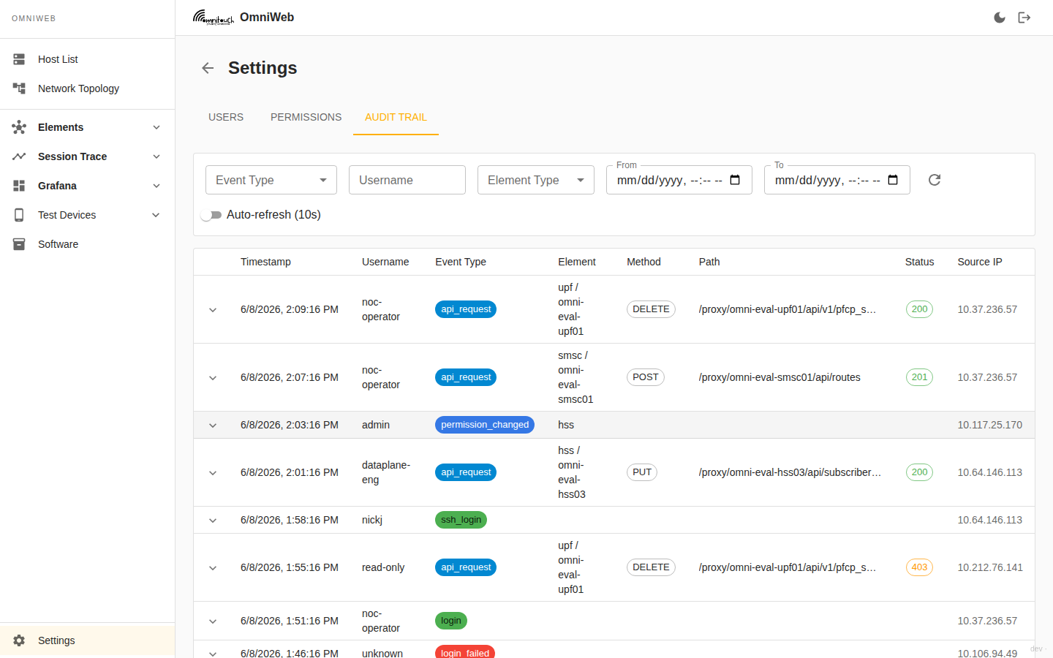Click the Status column header
The width and height of the screenshot is (1053, 658).
(919, 262)
